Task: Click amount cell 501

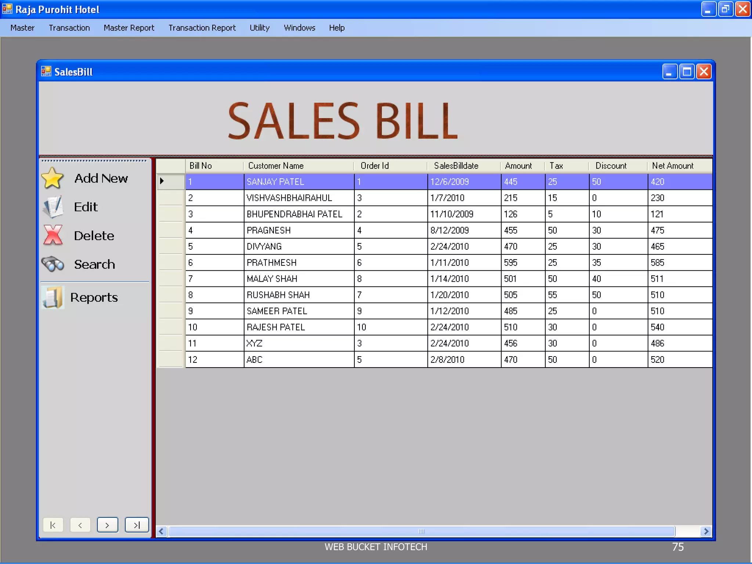Action: click(523, 279)
